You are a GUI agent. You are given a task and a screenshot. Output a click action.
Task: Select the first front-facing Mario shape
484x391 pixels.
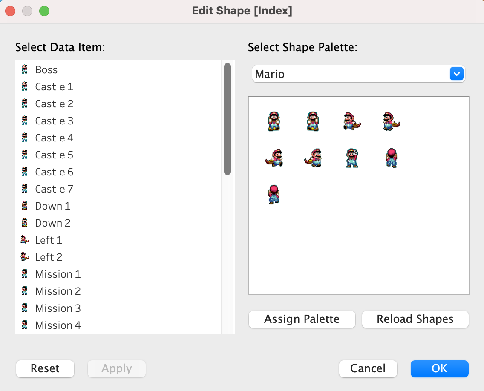[x=274, y=121]
